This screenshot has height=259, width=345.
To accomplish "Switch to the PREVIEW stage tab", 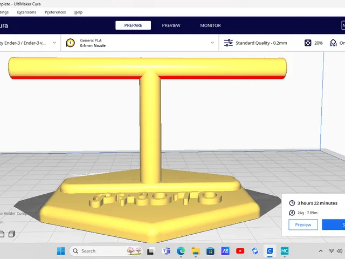I will point(171,25).
